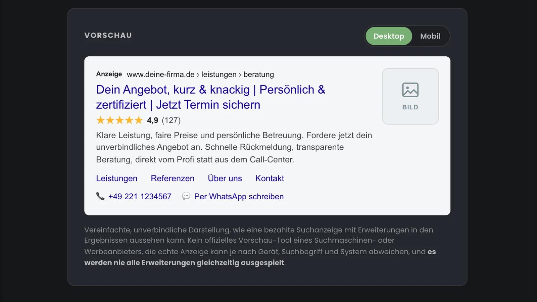Click the 'Anzeige' ad label
This screenshot has width=537, height=302.
(x=109, y=74)
